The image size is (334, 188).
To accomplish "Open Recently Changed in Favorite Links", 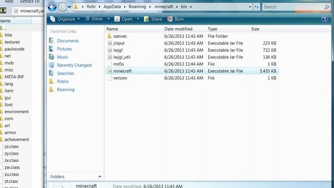I will point(74,65).
